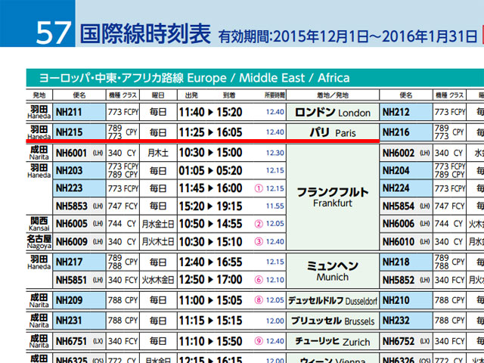Click footnote marker ⑨ in NH6751 row
This screenshot has height=363, width=484.
pyautogui.click(x=259, y=341)
